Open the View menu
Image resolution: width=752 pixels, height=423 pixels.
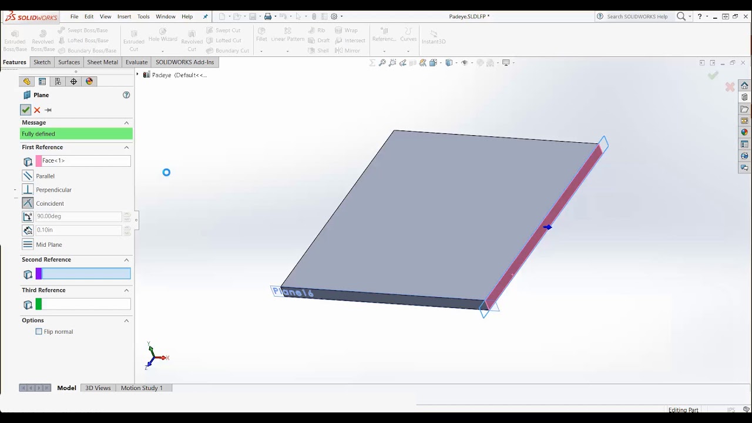tap(106, 16)
